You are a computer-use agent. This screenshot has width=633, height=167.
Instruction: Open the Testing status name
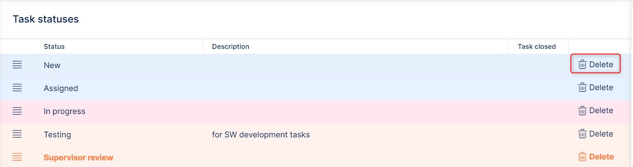click(57, 135)
